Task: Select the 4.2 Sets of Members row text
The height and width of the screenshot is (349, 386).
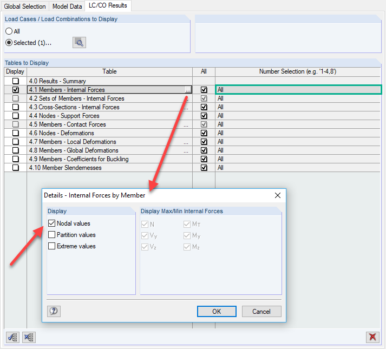Action: pos(76,98)
